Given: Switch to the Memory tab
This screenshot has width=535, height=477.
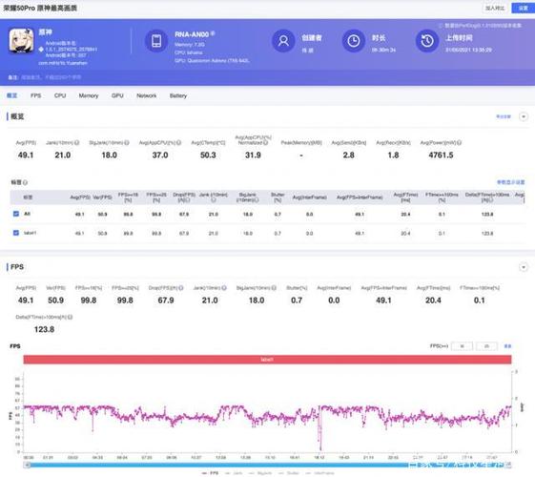Looking at the screenshot, I should pos(89,95).
